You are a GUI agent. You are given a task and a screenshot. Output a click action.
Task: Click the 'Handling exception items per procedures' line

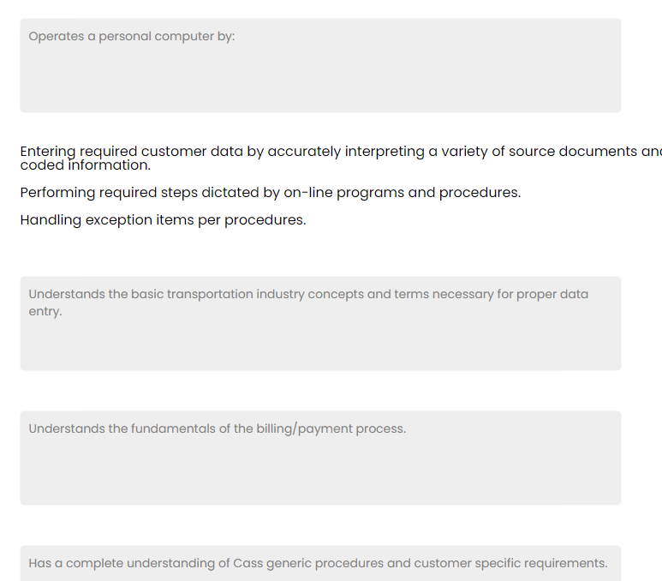pyautogui.click(x=163, y=220)
